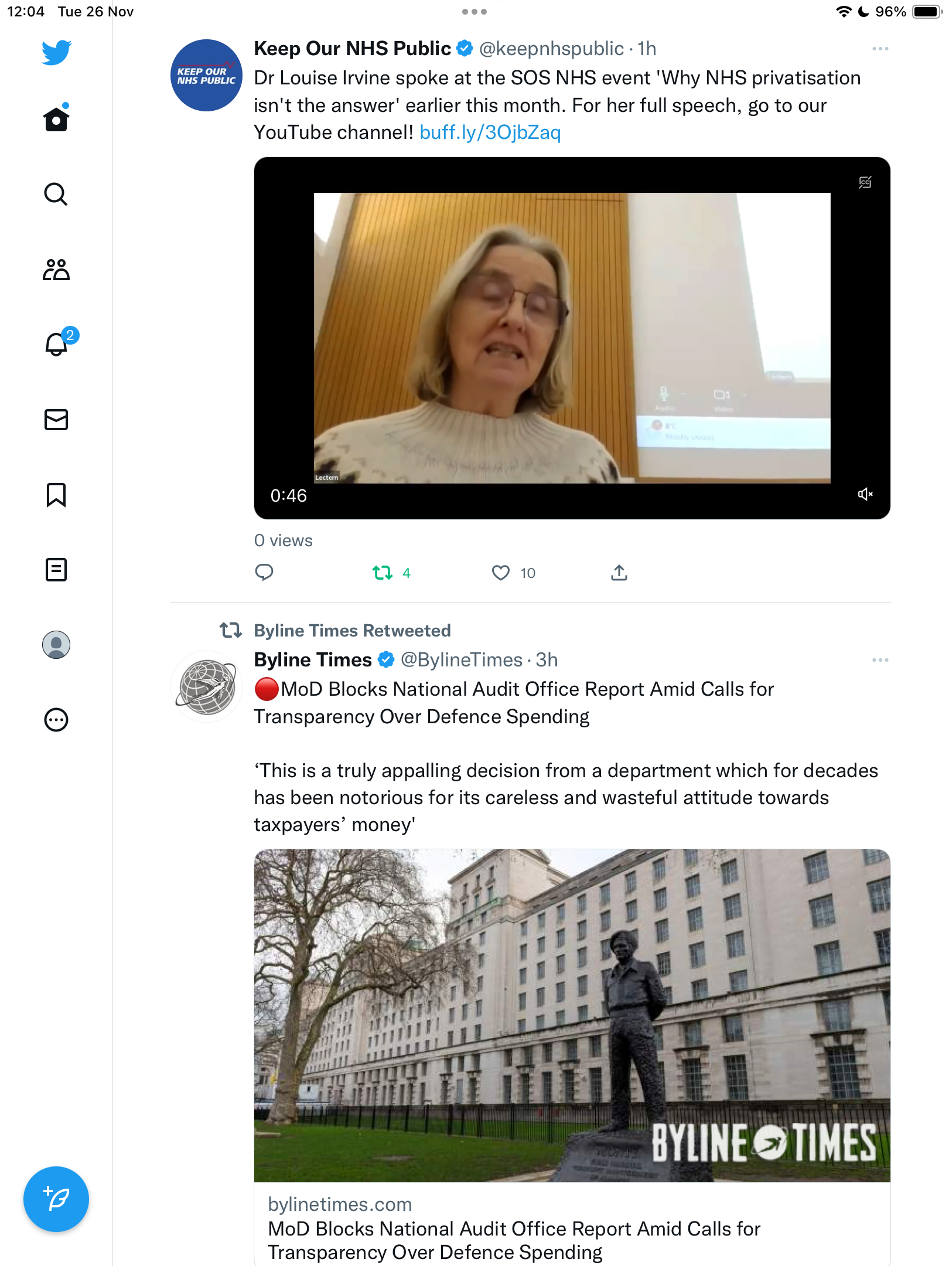Share the Keep Our NHS Public tweet
949x1266 pixels.
(619, 573)
